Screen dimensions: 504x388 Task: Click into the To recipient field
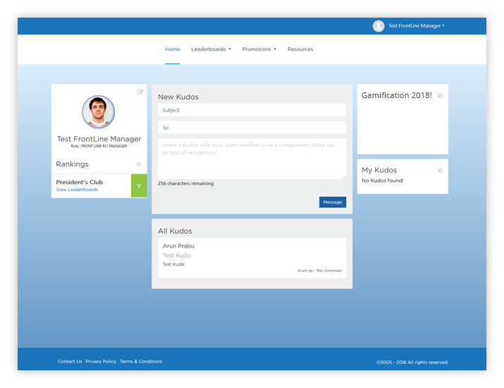pyautogui.click(x=252, y=128)
